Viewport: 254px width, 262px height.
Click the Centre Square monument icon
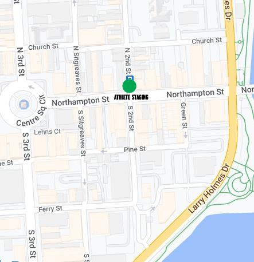click(x=24, y=104)
